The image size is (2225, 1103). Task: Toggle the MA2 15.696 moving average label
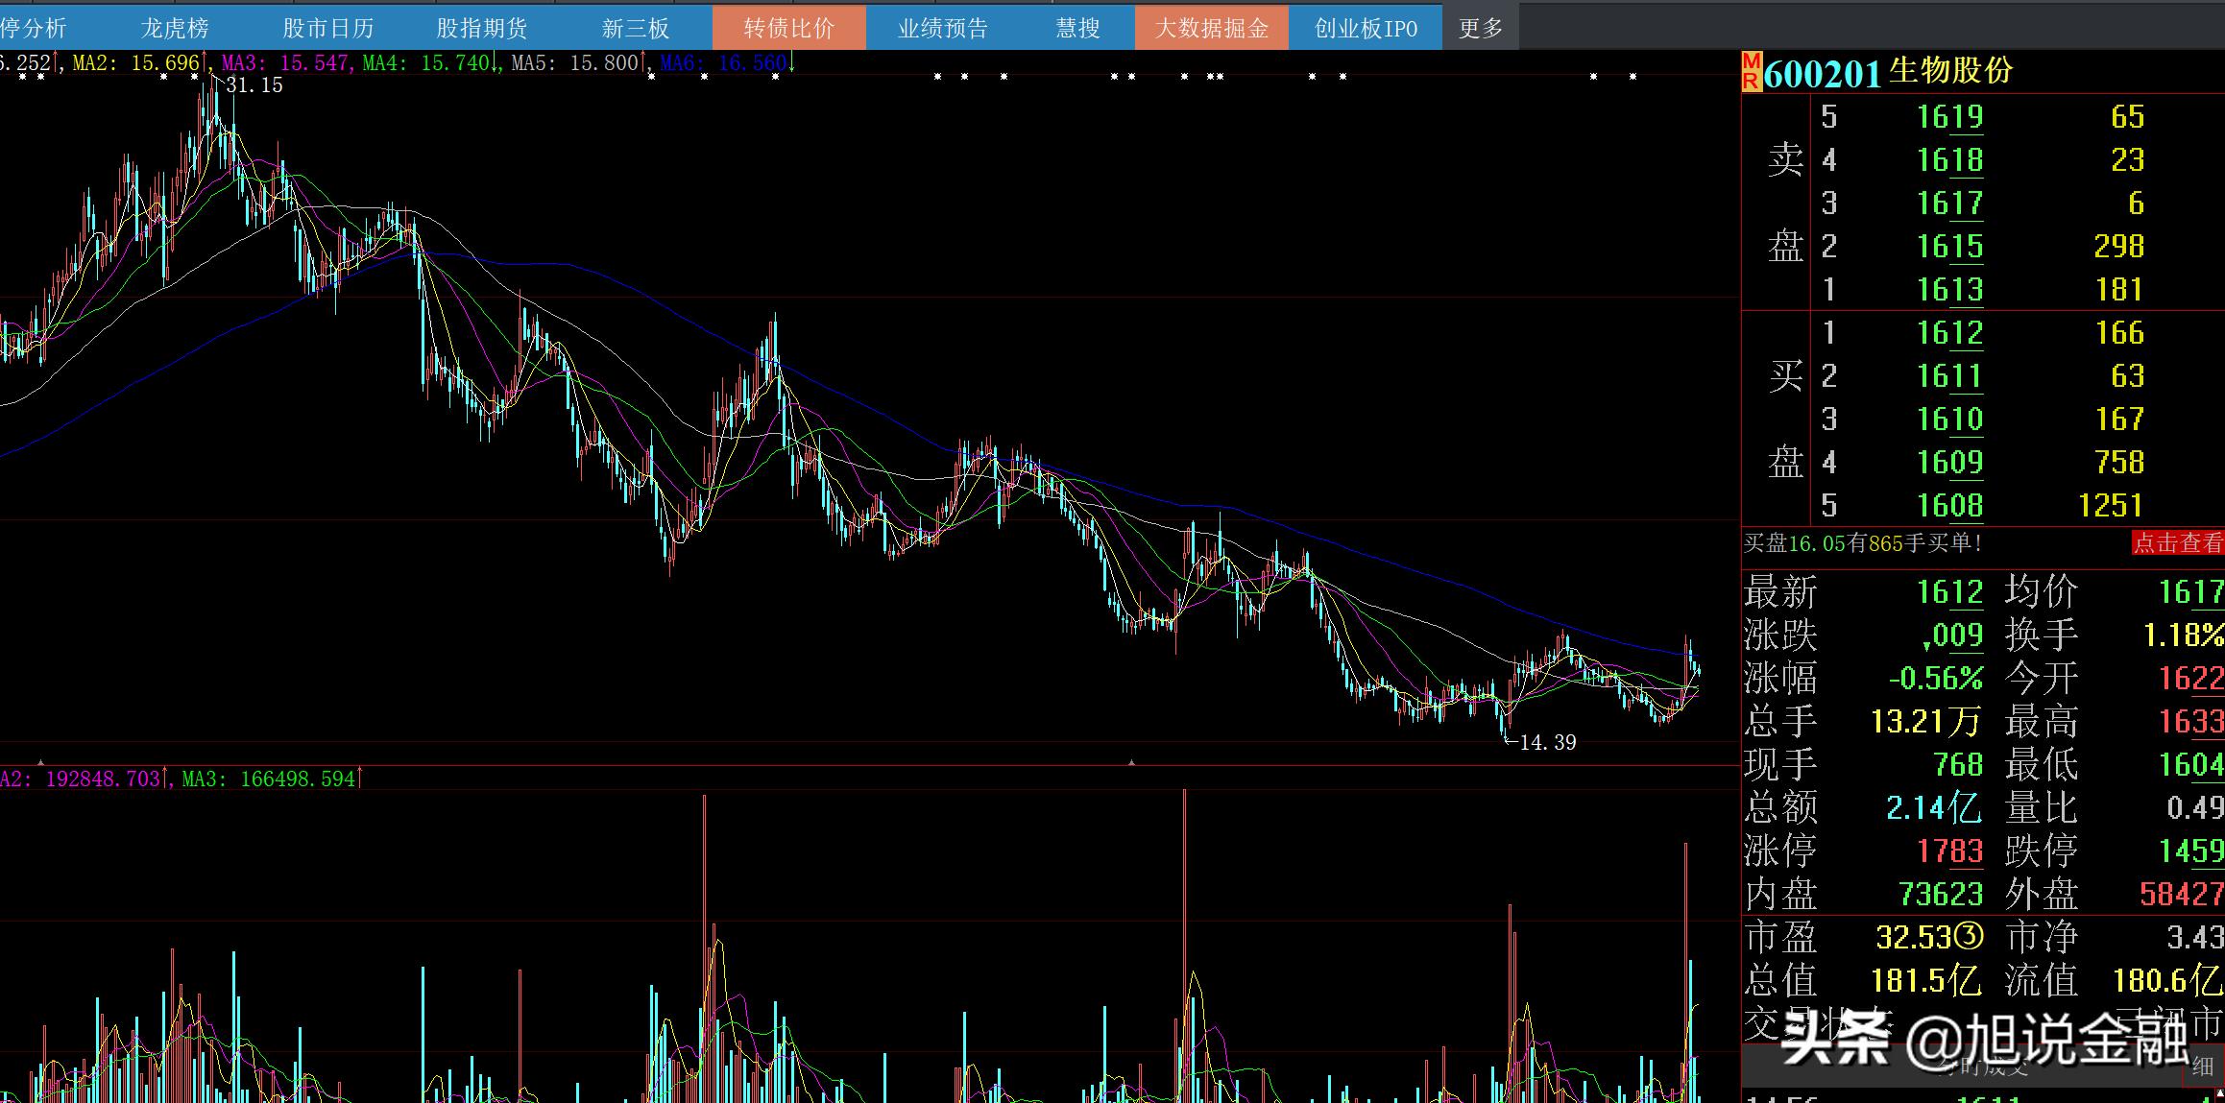135,63
